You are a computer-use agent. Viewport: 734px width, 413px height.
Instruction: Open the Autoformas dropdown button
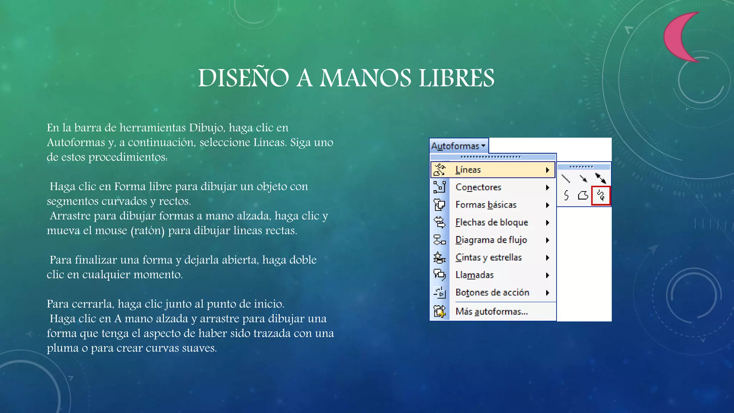[459, 146]
